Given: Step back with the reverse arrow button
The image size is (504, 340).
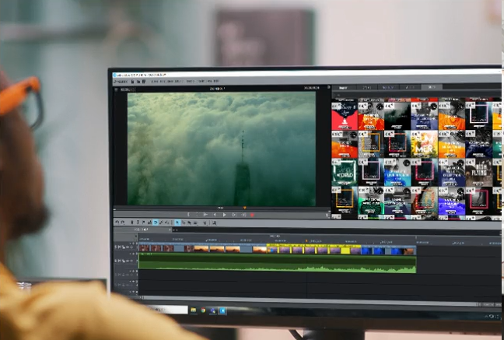Looking at the screenshot, I should coord(215,215).
